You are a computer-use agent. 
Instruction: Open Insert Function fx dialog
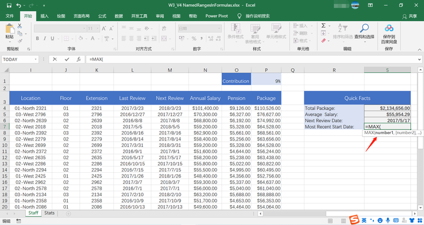click(x=79, y=59)
